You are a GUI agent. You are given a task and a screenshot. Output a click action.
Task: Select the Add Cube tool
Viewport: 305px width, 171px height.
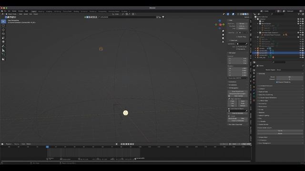3,55
